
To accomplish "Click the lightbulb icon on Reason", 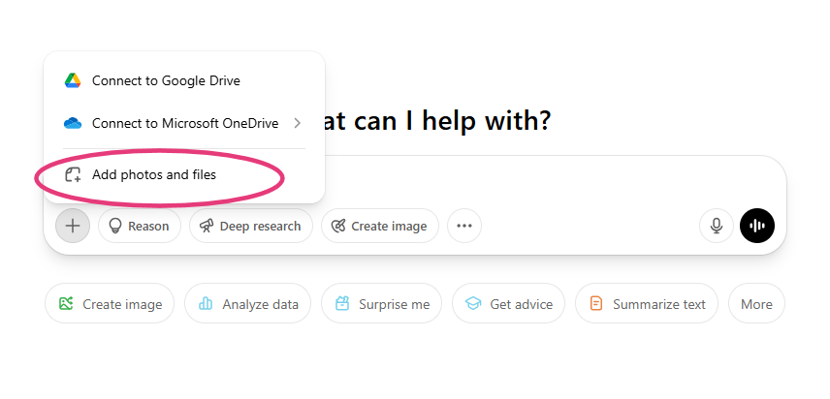I will pos(114,227).
